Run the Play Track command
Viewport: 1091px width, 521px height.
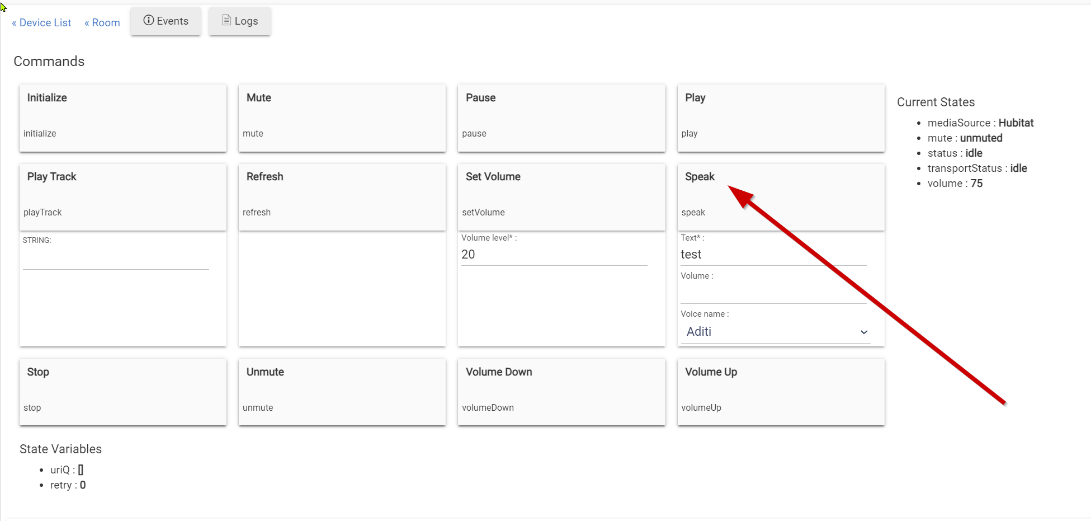[123, 197]
